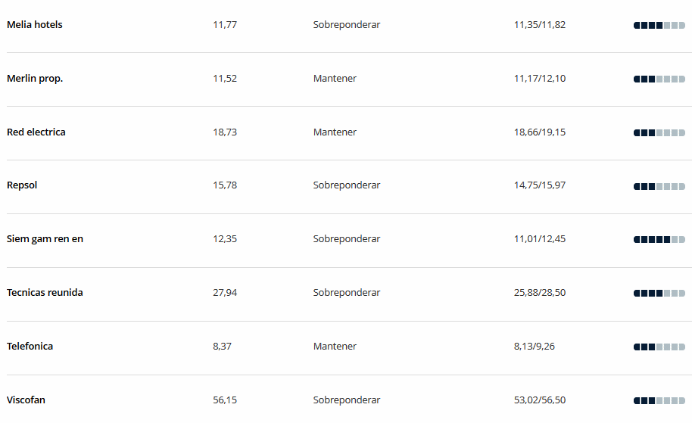692x423 pixels.
Task: Click the rating bar indicator for Red electrica
Action: click(659, 132)
